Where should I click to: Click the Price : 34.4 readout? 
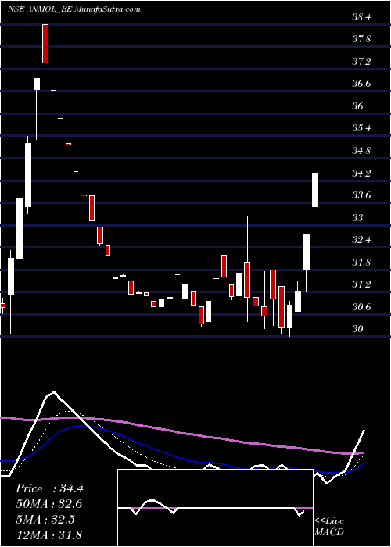coord(49,488)
